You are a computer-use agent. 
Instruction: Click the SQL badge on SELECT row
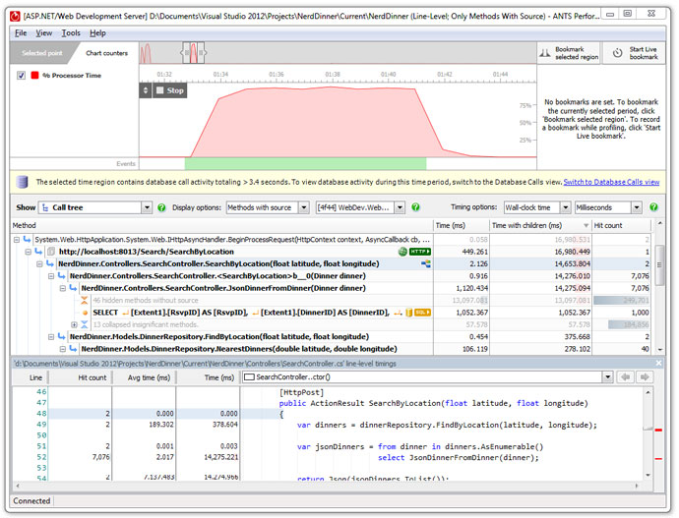click(x=421, y=312)
